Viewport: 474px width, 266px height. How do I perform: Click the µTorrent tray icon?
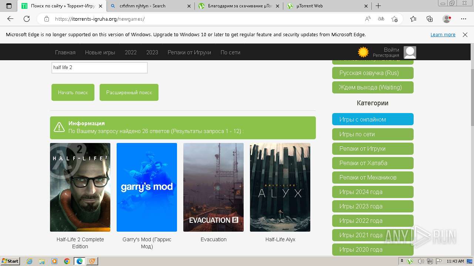click(410, 261)
